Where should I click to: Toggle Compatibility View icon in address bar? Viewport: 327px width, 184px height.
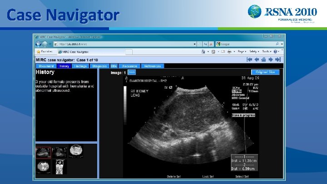199,44
